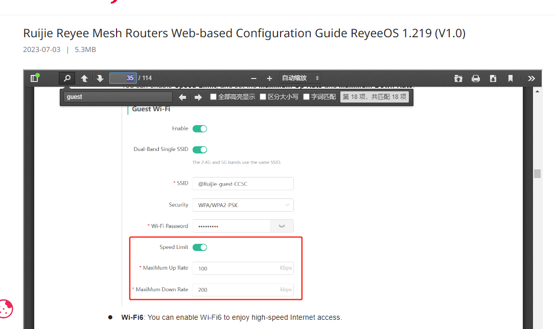Click the SSID input field
Image resolution: width=556 pixels, height=329 pixels.
(x=243, y=184)
